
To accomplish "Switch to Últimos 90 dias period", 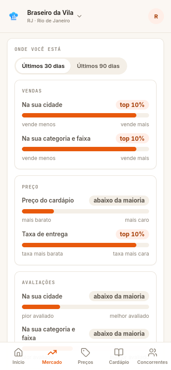I will (x=98, y=66).
